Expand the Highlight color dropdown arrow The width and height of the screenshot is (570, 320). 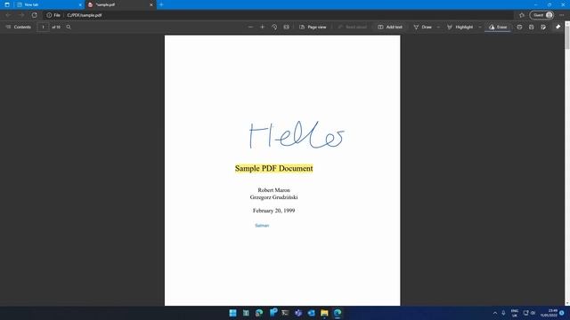pyautogui.click(x=479, y=27)
